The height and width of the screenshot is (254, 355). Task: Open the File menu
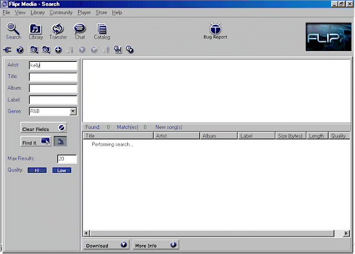coord(6,12)
